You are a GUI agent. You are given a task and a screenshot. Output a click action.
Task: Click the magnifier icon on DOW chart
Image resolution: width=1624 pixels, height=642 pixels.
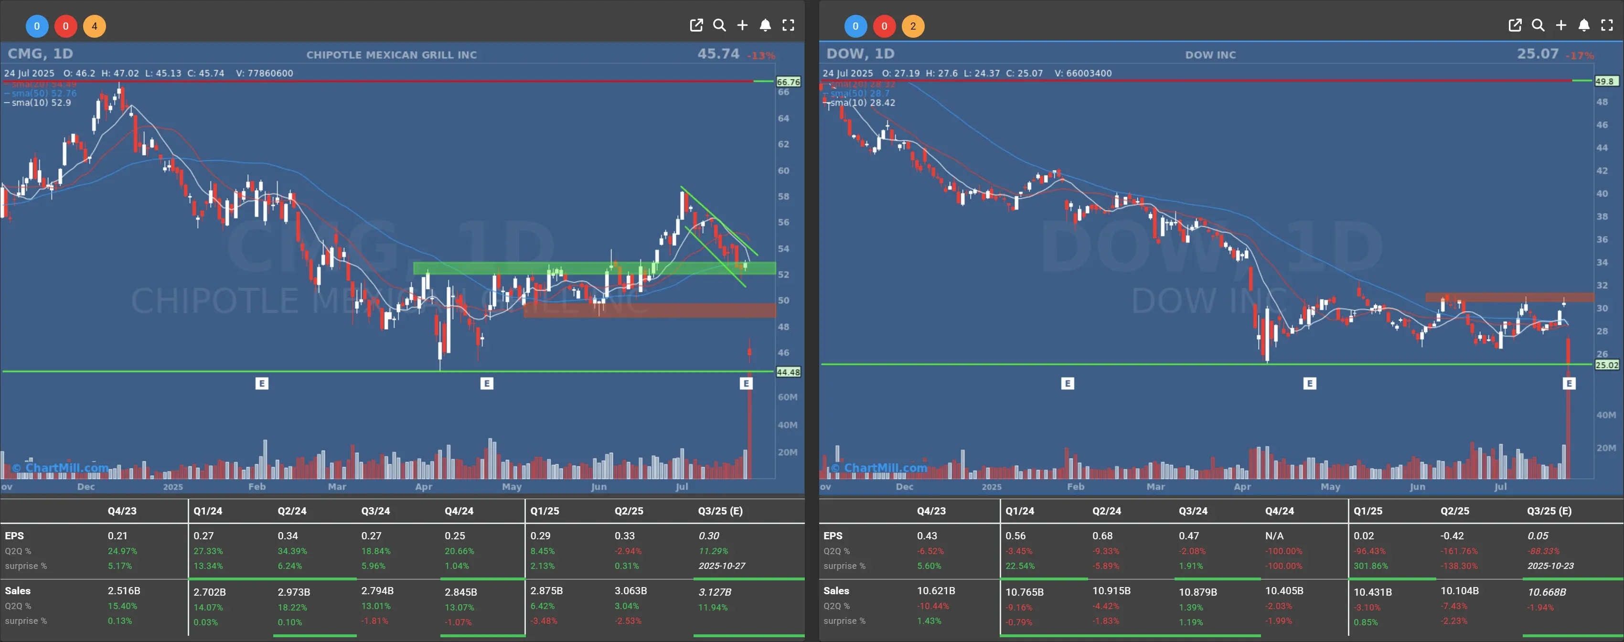click(x=1538, y=25)
